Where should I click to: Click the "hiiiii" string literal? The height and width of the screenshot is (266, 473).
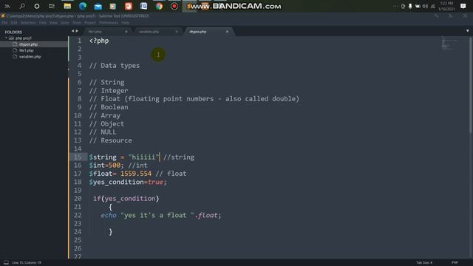click(143, 157)
